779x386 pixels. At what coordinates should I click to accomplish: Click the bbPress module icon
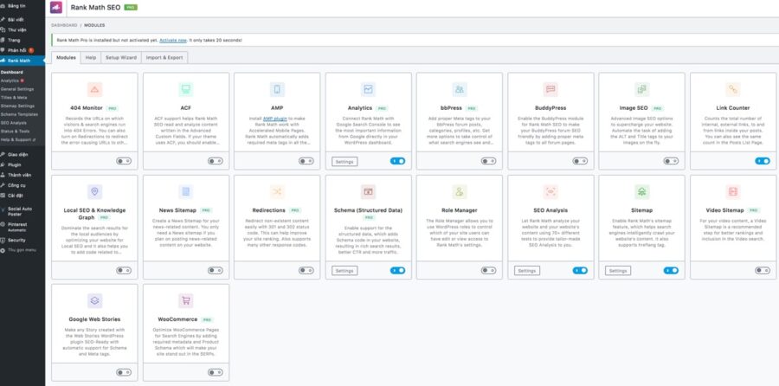pos(460,89)
